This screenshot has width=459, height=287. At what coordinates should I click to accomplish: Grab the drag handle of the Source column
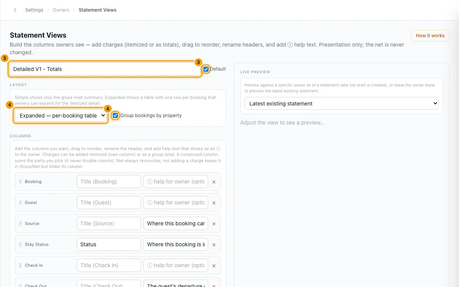tap(20, 223)
